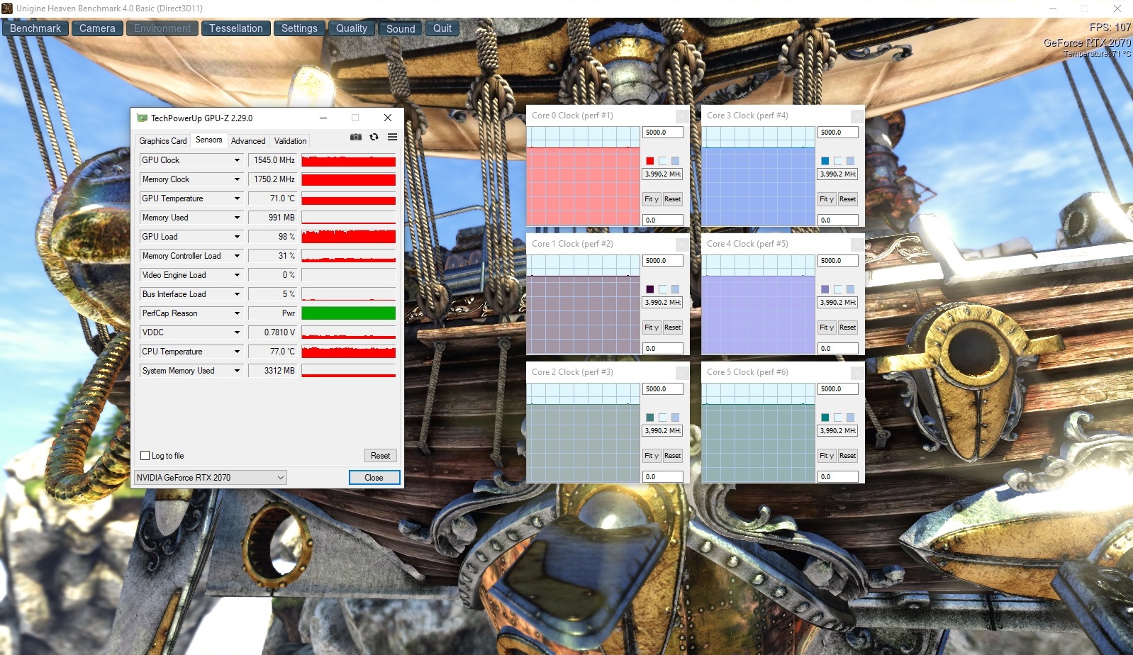
Task: Open the Sound menu in Heaven
Action: pos(401,28)
